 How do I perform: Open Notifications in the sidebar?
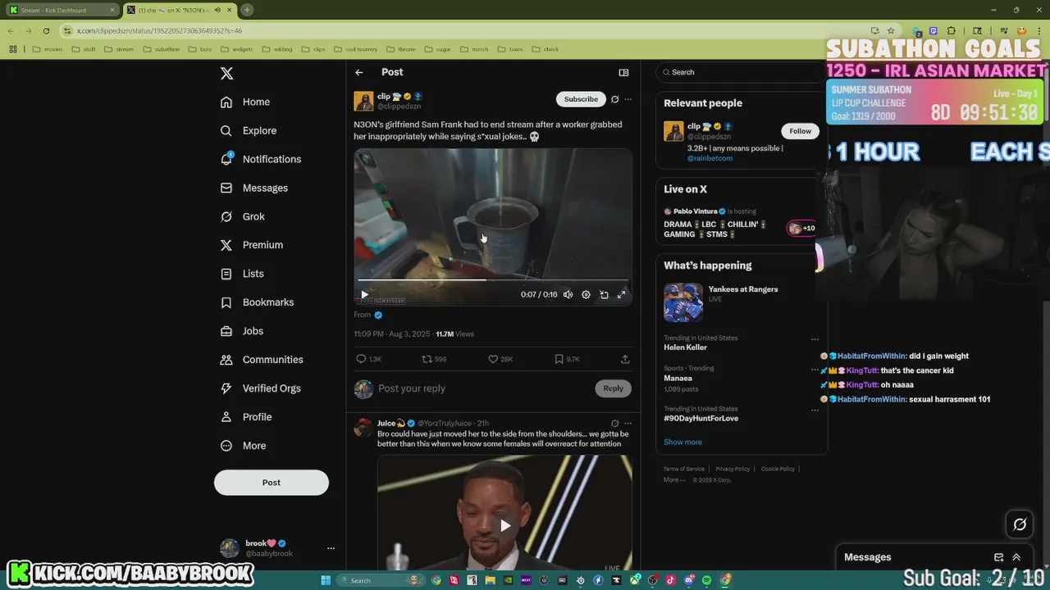pyautogui.click(x=261, y=159)
